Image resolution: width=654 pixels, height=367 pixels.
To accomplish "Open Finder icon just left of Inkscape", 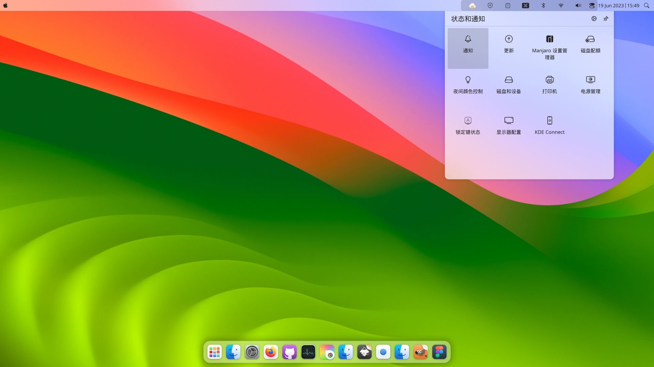I will 346,352.
